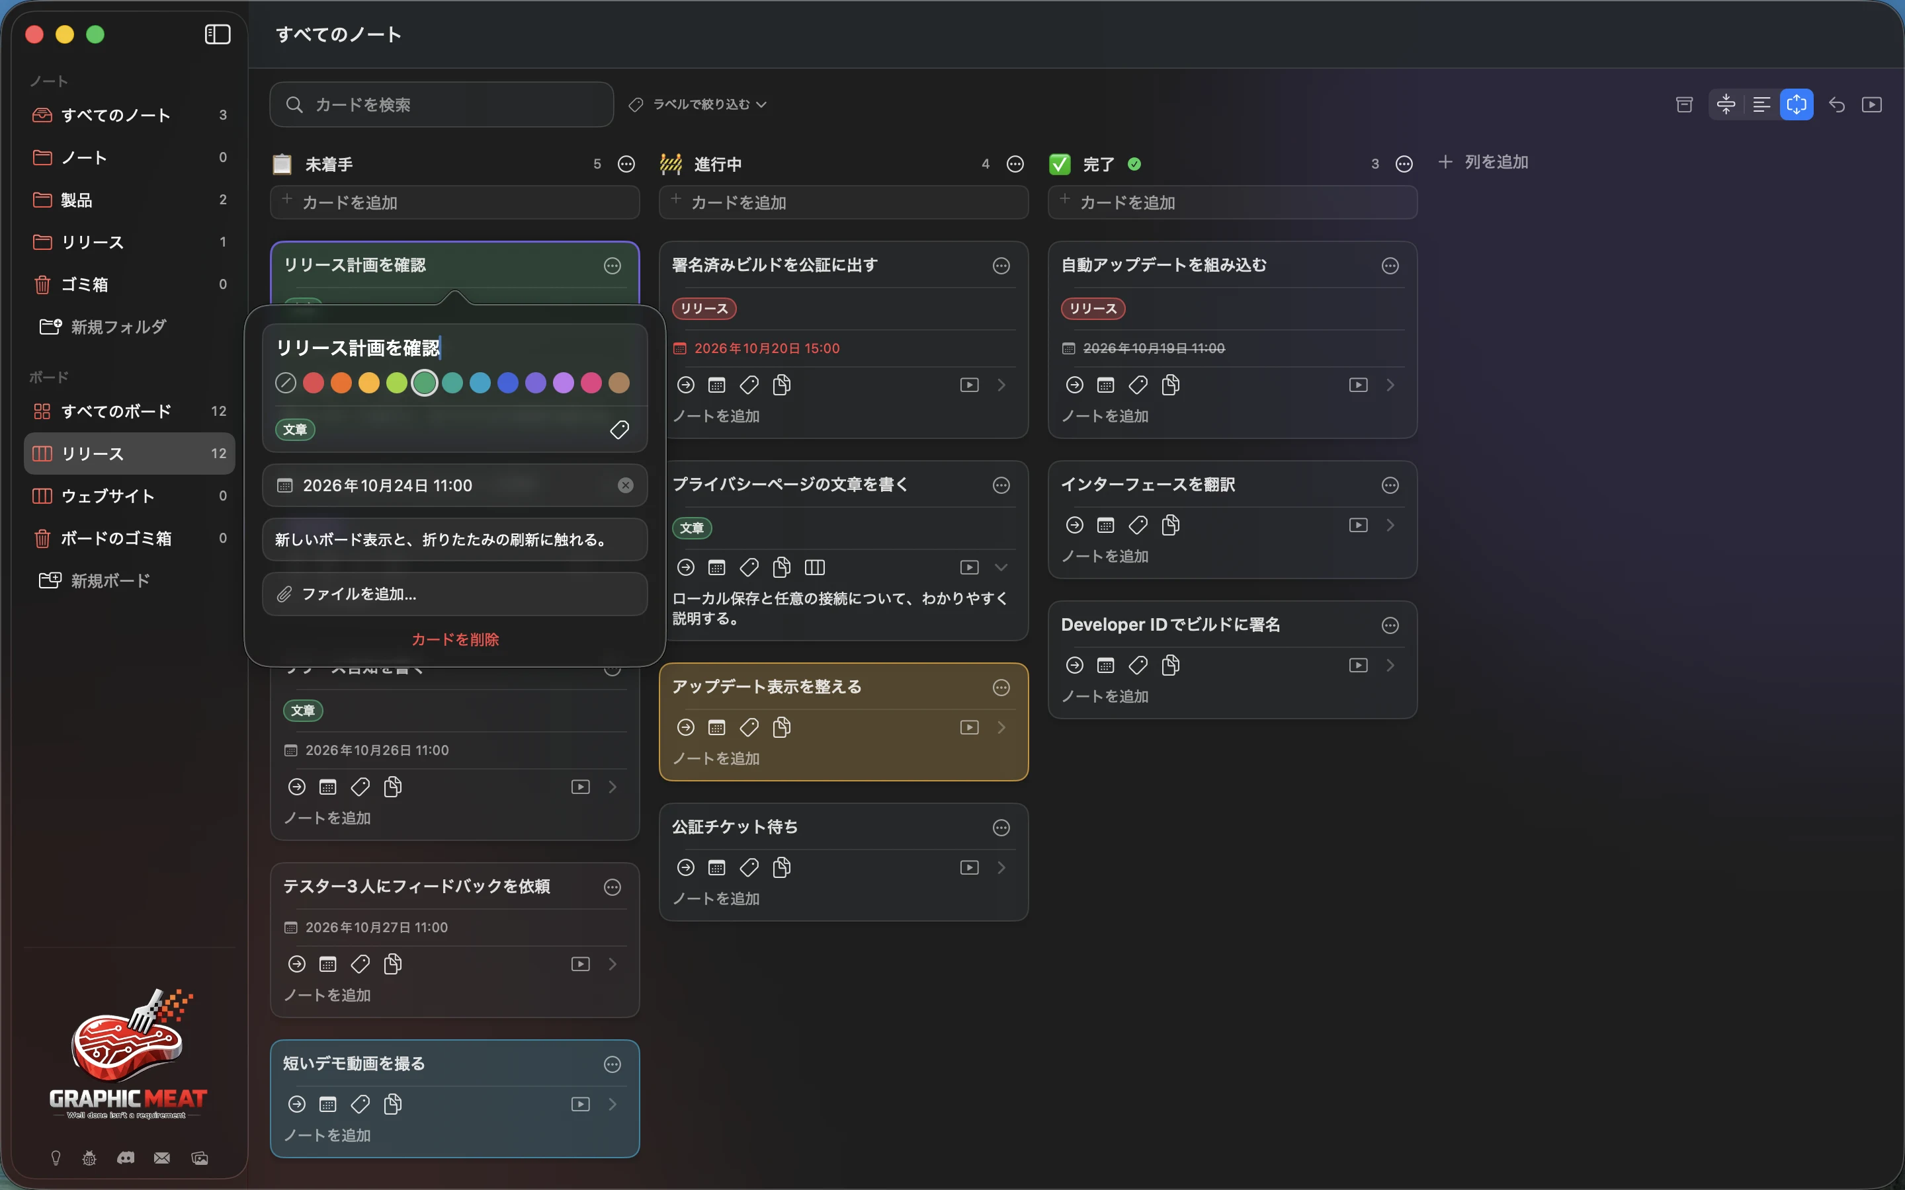Open ボードのゴミ箱 in sidebar
The image size is (1905, 1190).
[x=130, y=538]
